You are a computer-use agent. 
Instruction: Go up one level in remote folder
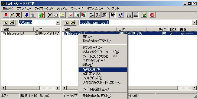tap(67, 23)
